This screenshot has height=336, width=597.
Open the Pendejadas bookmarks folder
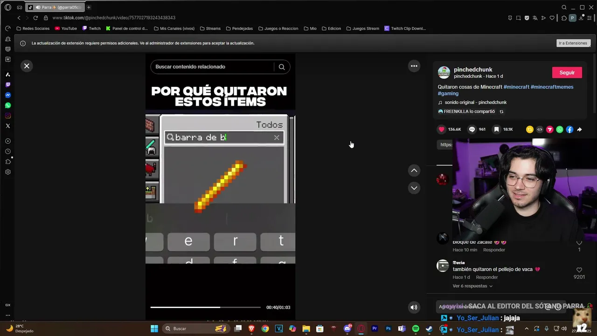tap(239, 28)
